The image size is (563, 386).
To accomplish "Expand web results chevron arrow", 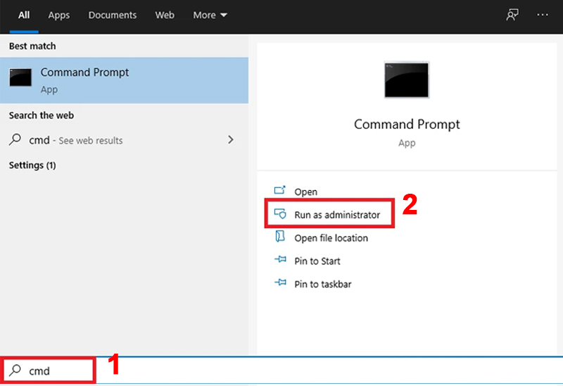I will point(231,139).
